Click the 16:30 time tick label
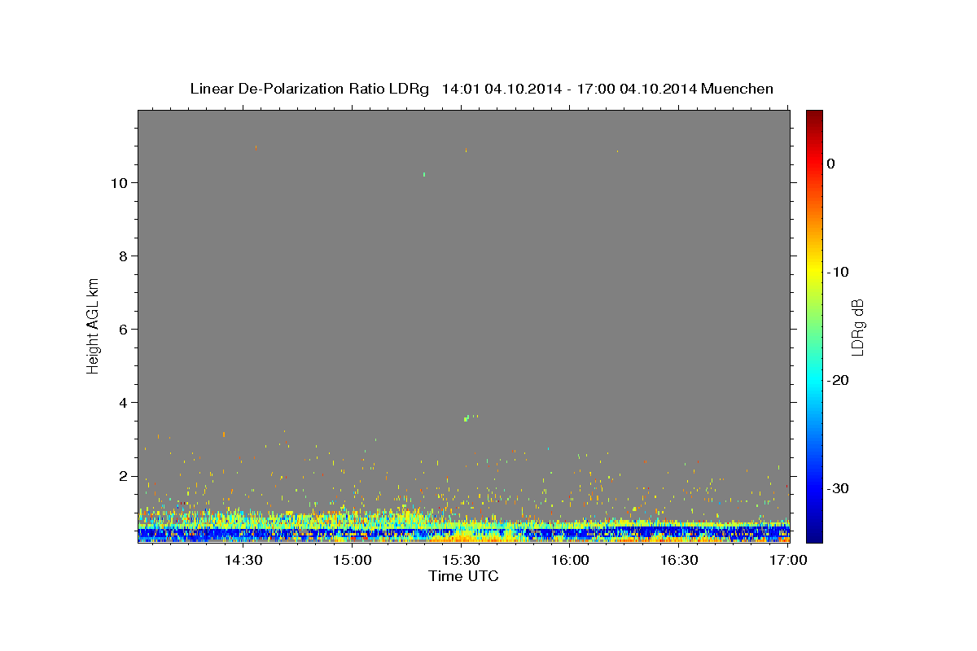 (679, 560)
